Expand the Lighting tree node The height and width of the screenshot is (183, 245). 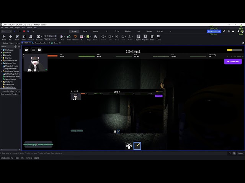pos(2,58)
